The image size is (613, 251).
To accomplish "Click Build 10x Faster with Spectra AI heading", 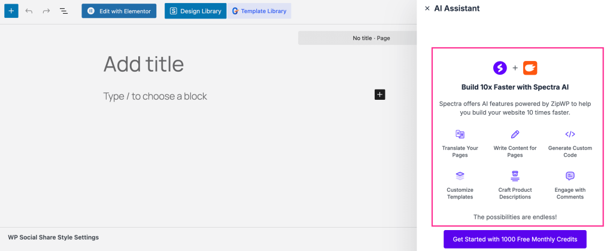I will pyautogui.click(x=515, y=87).
